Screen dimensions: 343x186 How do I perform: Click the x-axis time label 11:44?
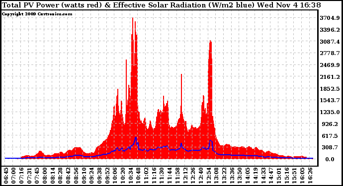170,176
